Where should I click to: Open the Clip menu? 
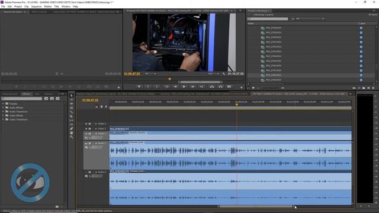[x=27, y=7]
